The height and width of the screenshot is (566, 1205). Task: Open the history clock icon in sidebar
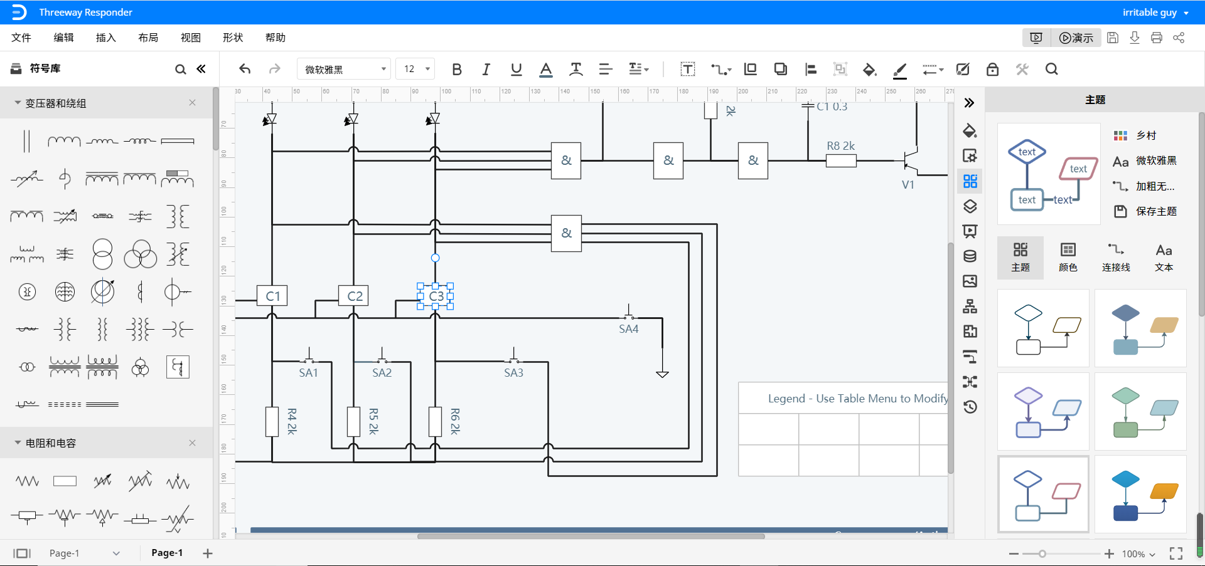point(970,407)
